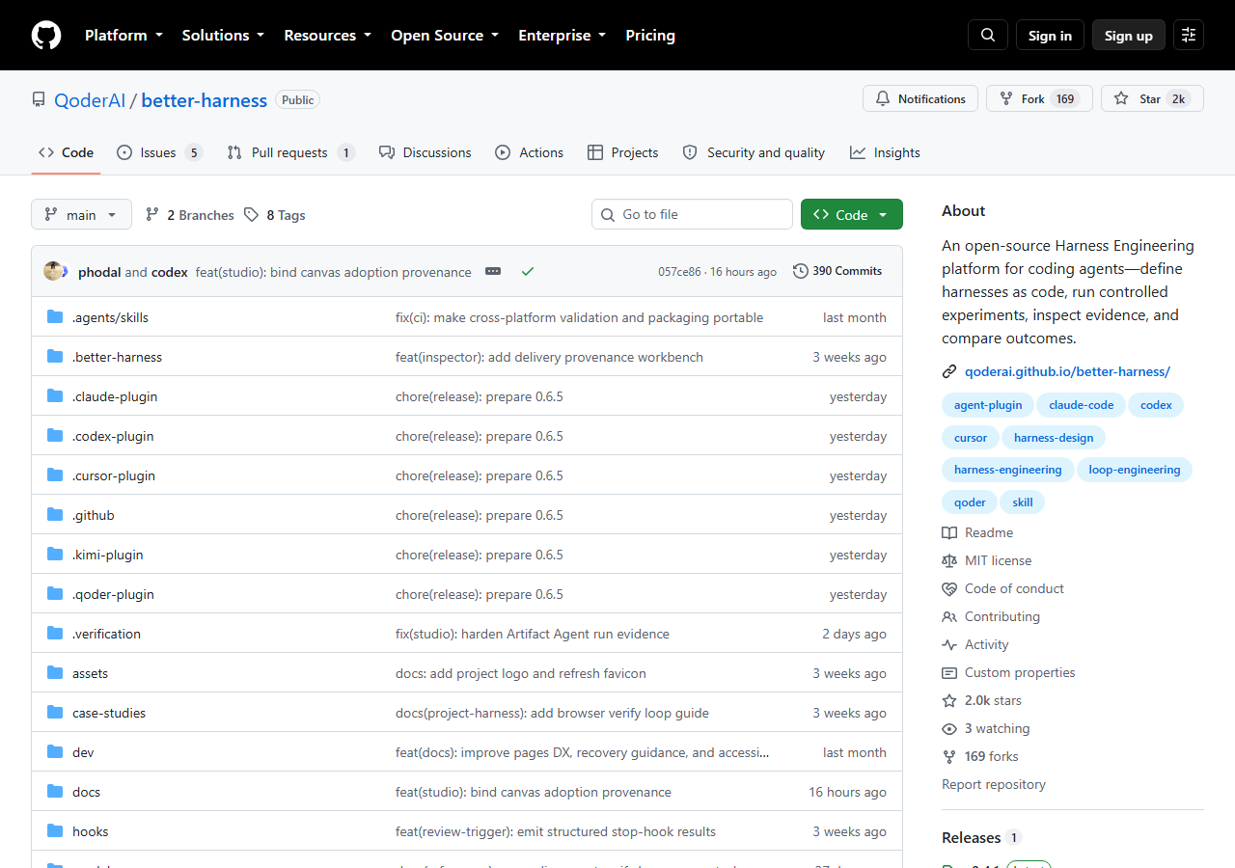Image resolution: width=1235 pixels, height=868 pixels.
Task: Click the folder icon beside .codex-plugin
Action: pos(55,436)
